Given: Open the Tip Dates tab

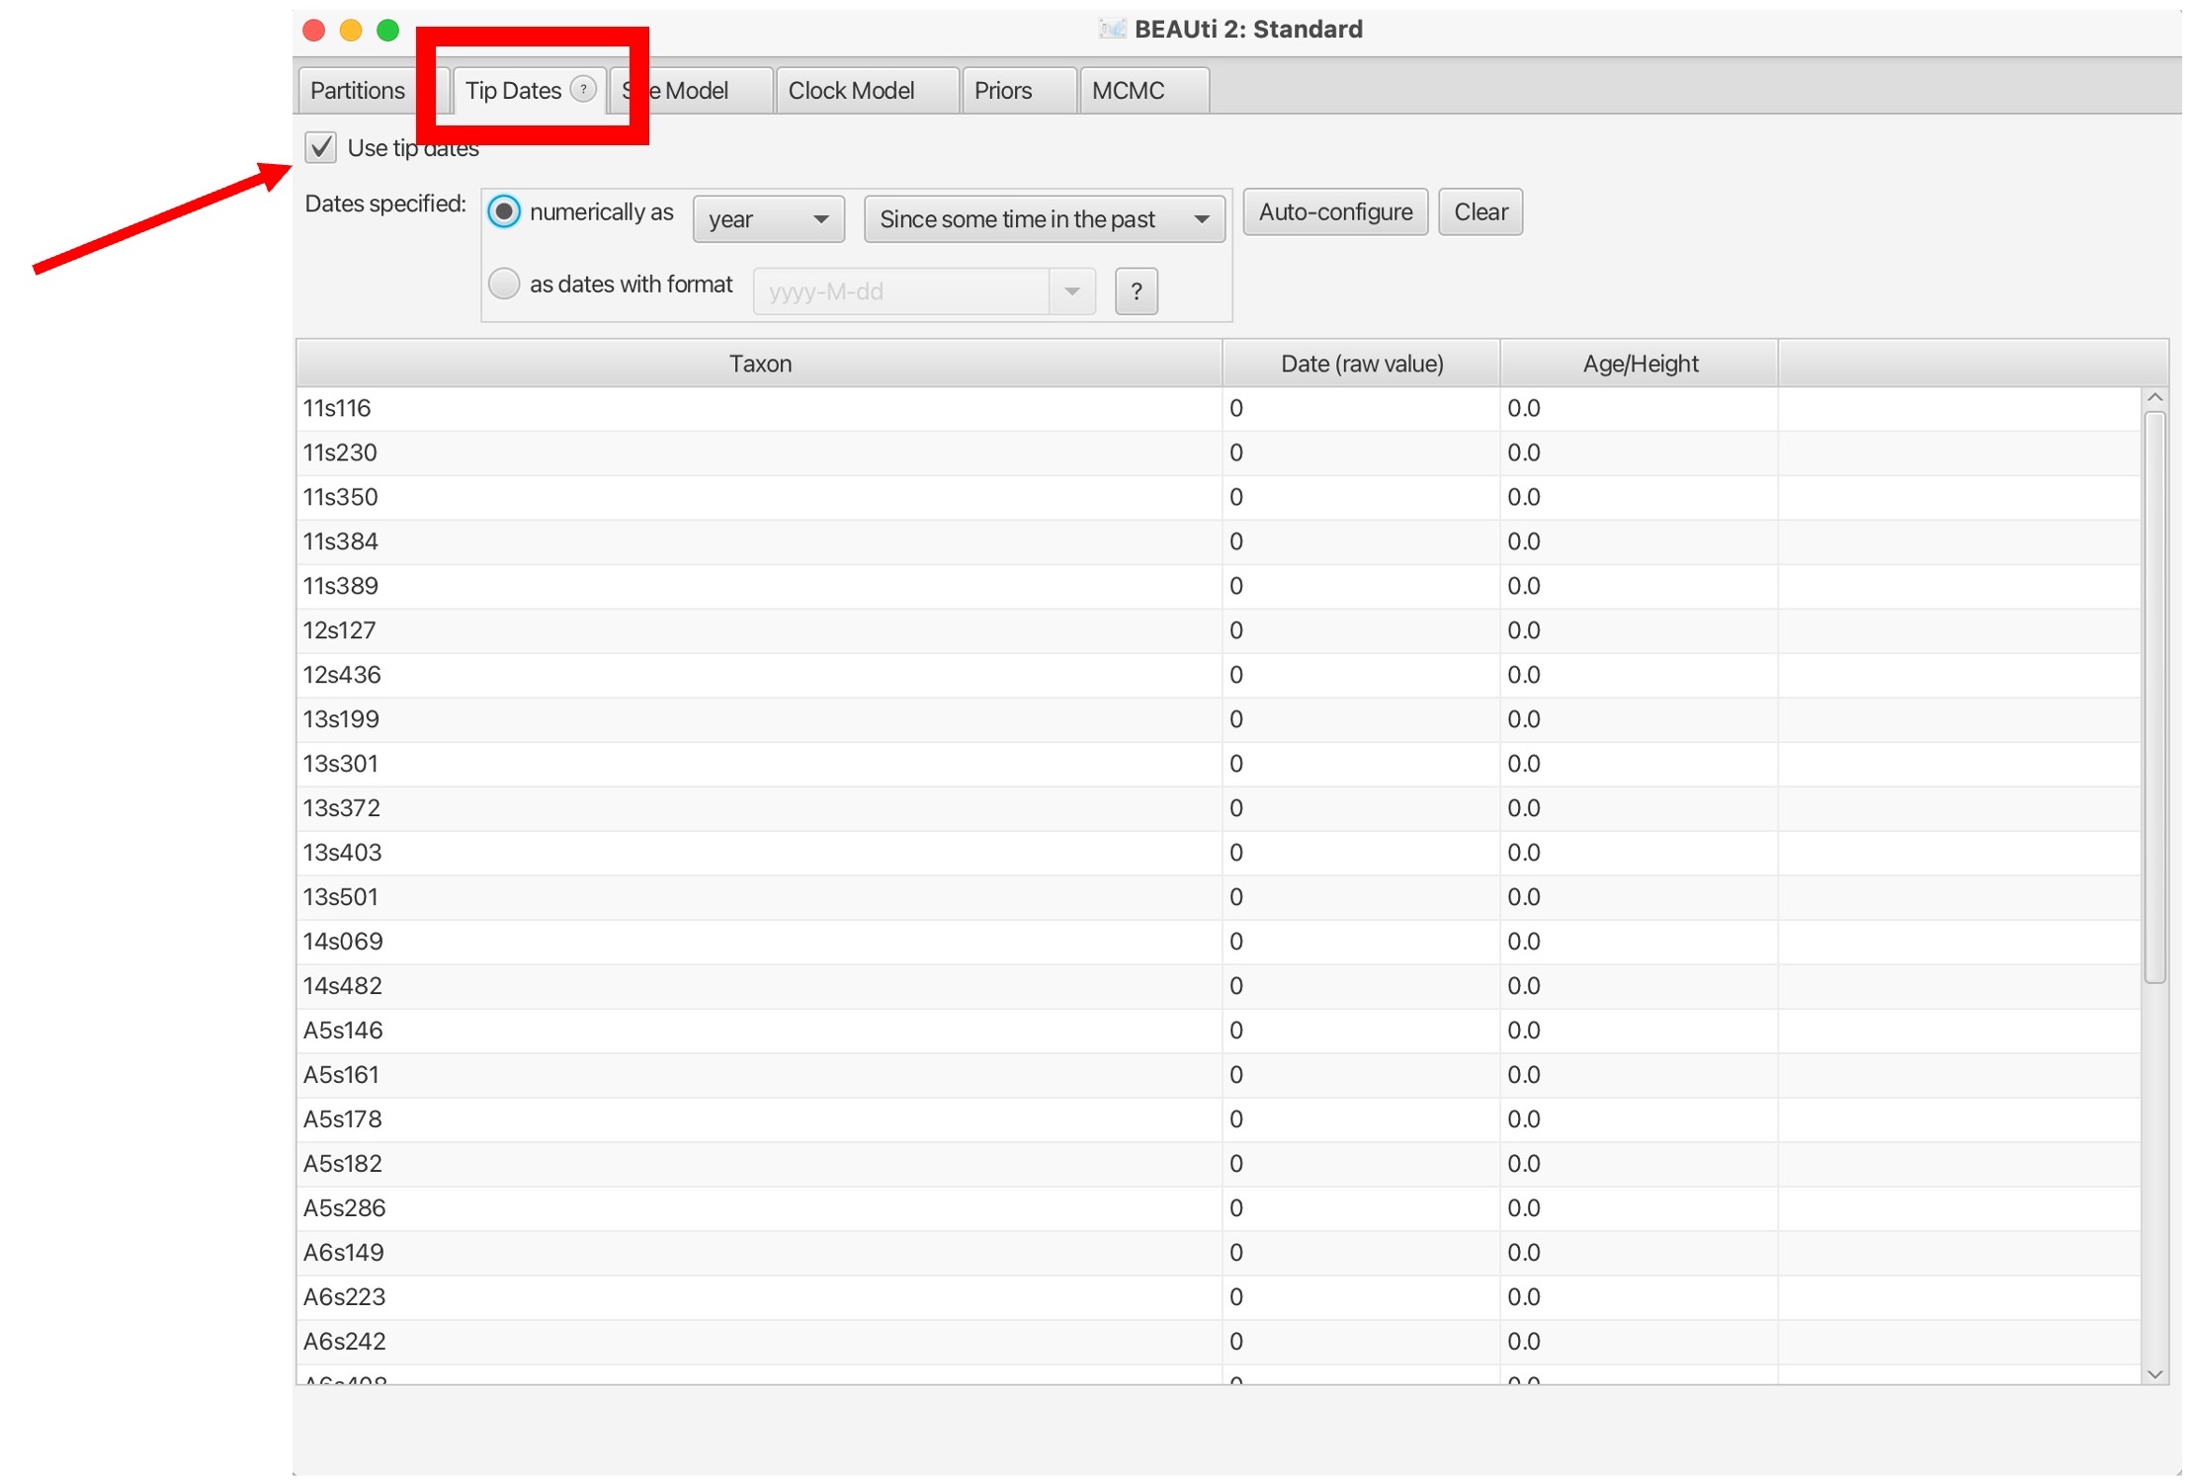Looking at the screenshot, I should [529, 91].
